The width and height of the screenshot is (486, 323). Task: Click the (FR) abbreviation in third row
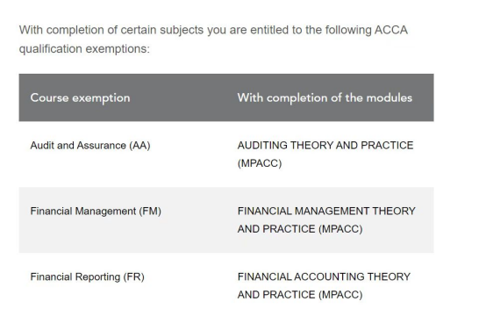pyautogui.click(x=134, y=276)
